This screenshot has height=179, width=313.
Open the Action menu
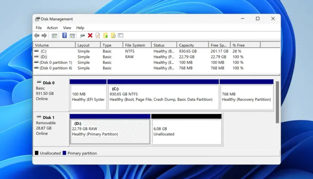(52, 28)
